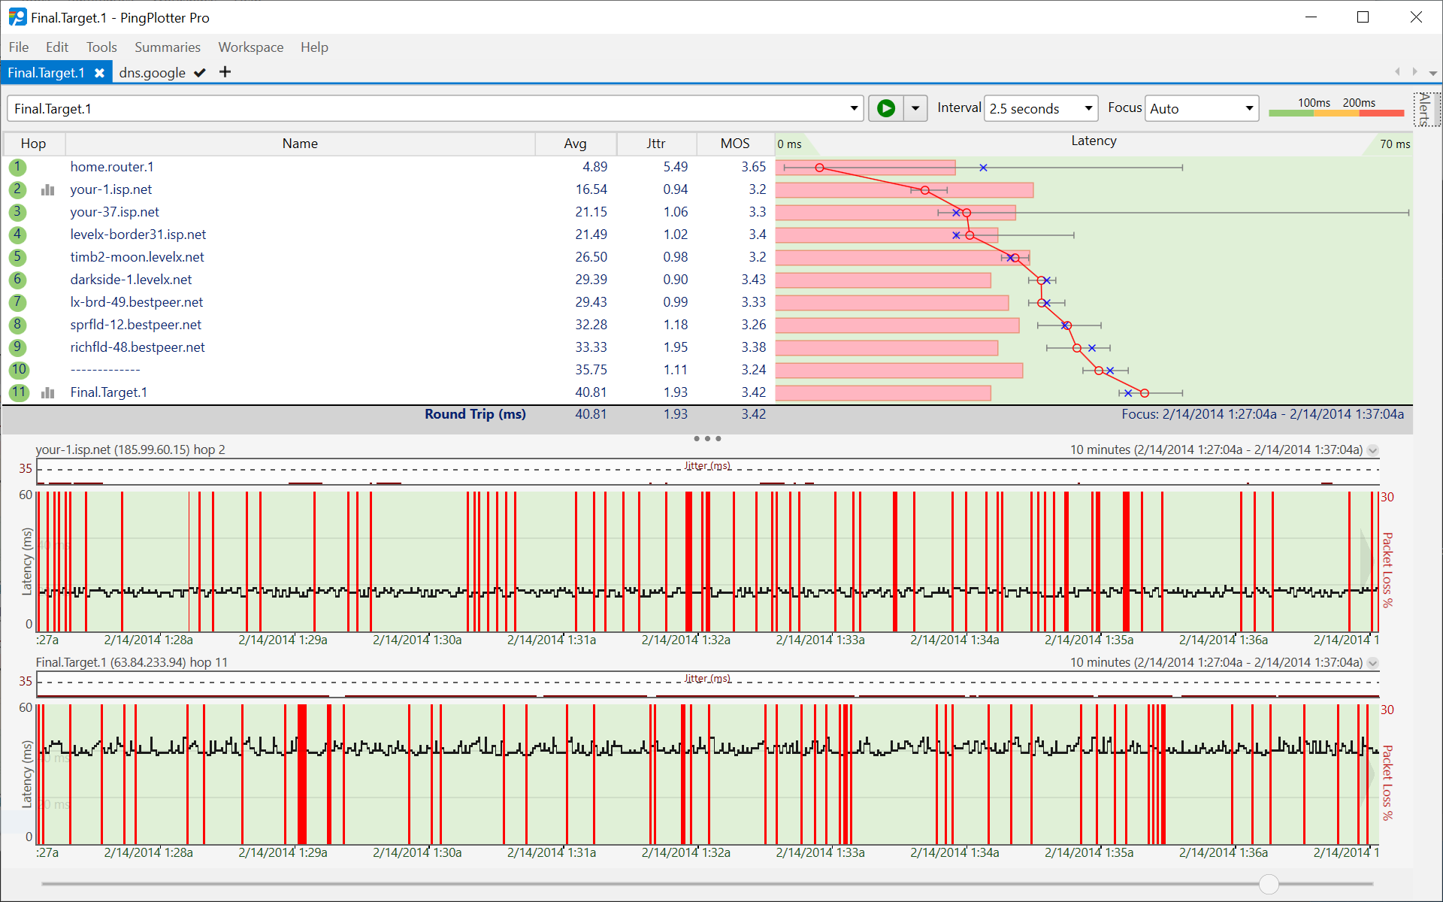Toggle the bar graph icon for Final.Target.1
Screen dimensions: 1443x902
[x=48, y=392]
